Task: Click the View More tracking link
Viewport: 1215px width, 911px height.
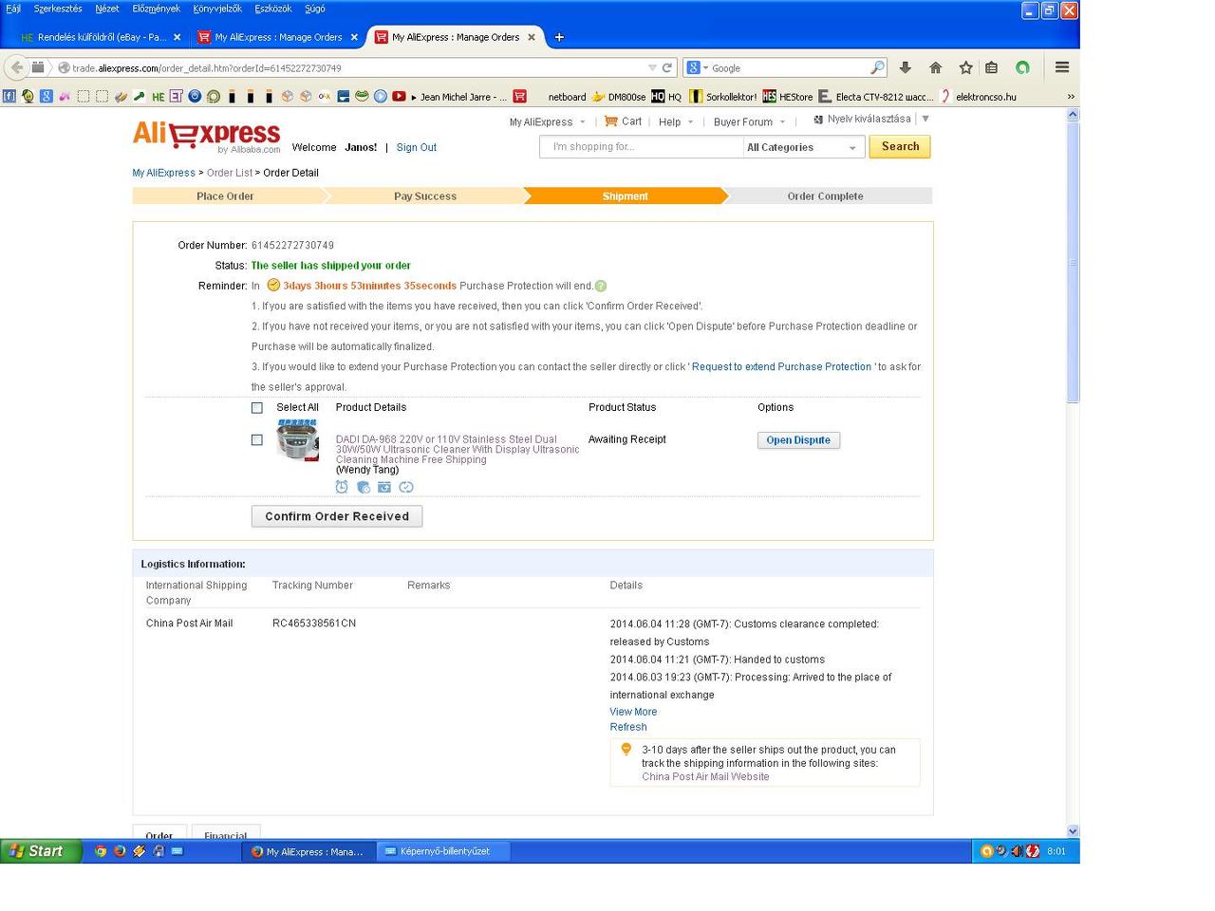Action: click(633, 712)
